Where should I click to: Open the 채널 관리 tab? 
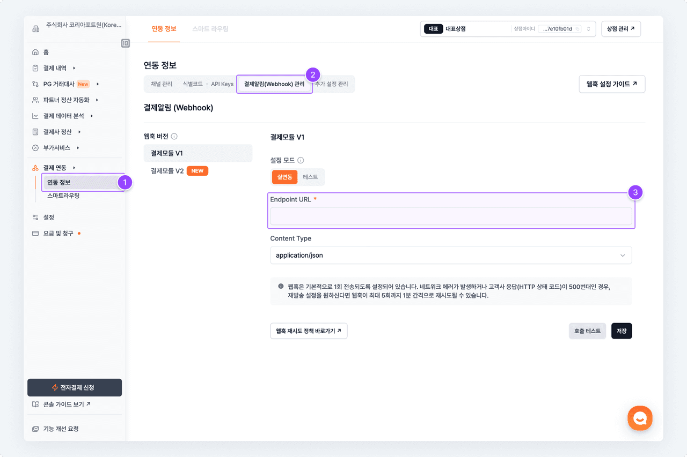tap(162, 84)
